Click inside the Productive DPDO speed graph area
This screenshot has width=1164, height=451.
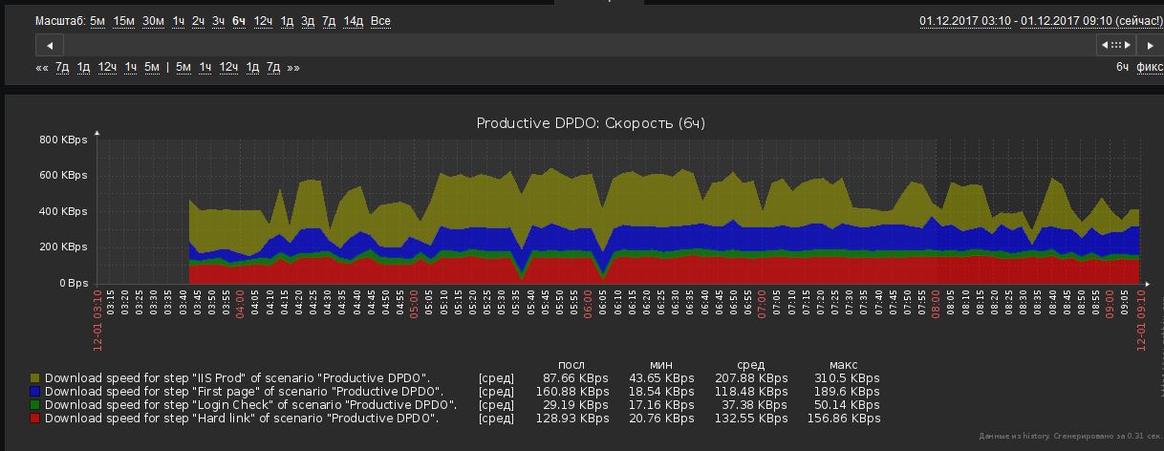[x=619, y=211]
